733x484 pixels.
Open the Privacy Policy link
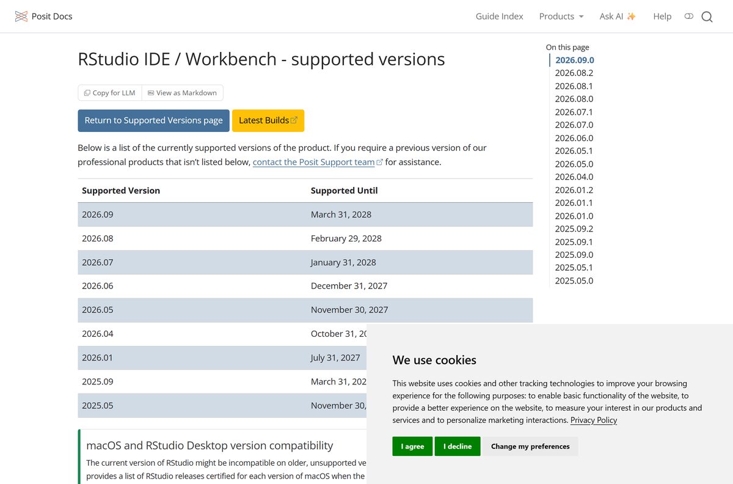point(594,420)
